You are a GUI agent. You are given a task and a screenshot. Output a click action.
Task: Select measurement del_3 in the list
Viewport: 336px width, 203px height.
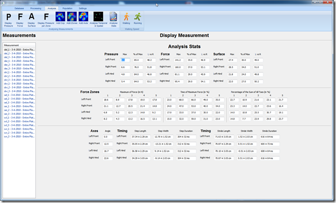click(x=19, y=58)
